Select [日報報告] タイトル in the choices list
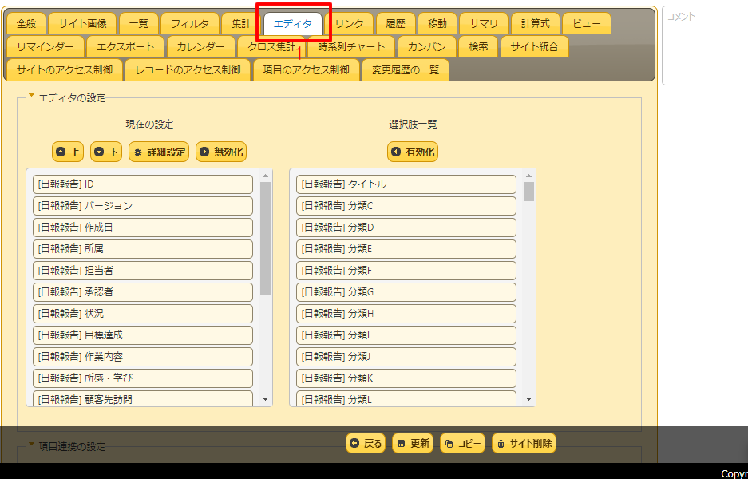Screen dimensions: 748x479 tap(407, 184)
